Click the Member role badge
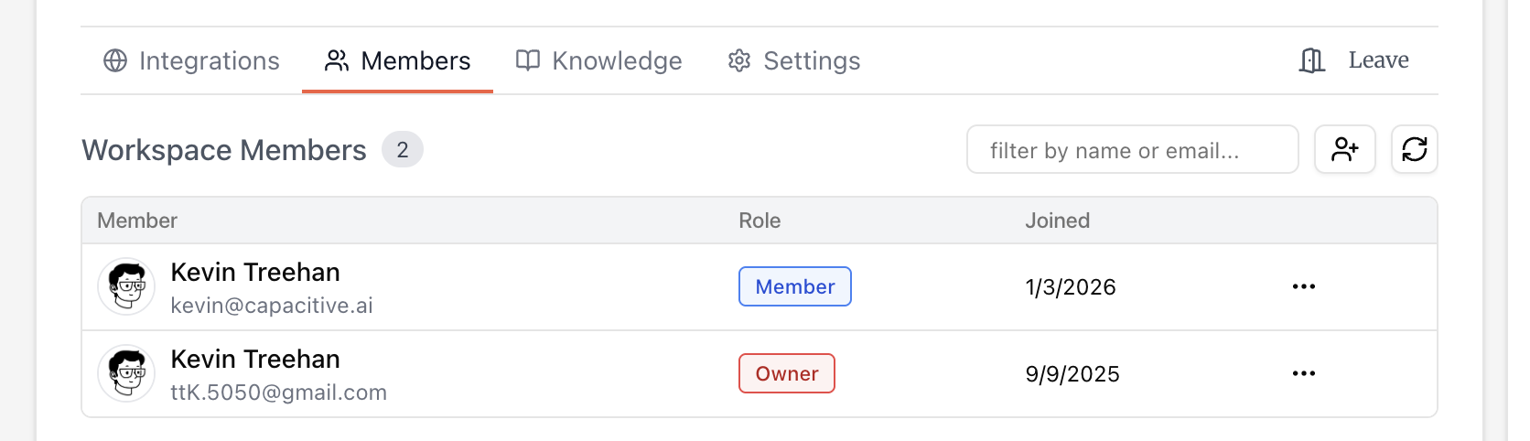 (794, 286)
